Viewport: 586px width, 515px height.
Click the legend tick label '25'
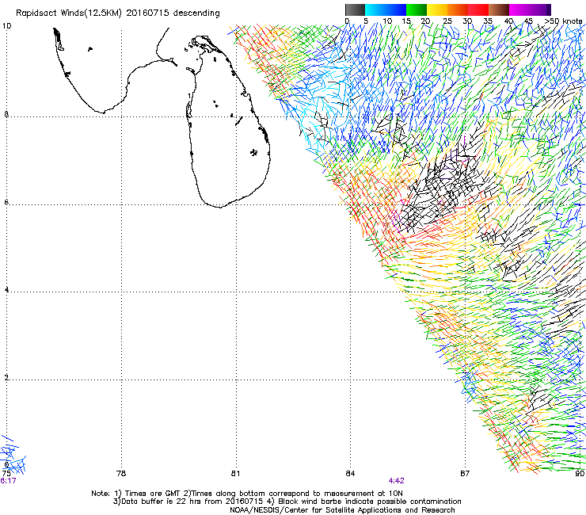(447, 21)
